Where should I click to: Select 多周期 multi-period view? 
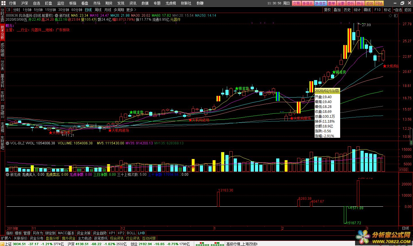tap(119, 10)
